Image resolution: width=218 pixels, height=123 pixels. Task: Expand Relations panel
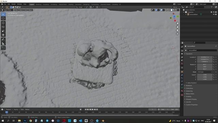point(189,86)
